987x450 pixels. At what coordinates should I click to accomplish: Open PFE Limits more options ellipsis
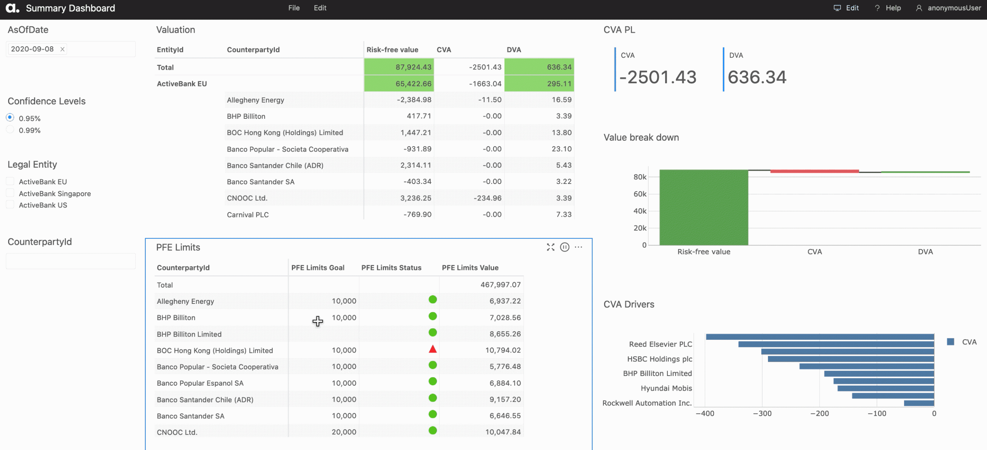click(578, 247)
